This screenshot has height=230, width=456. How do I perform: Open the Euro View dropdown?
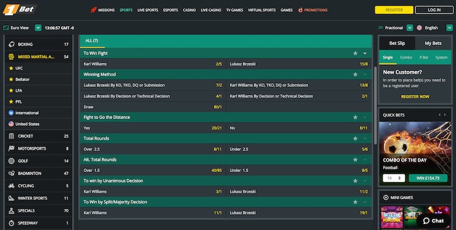pyautogui.click(x=38, y=28)
